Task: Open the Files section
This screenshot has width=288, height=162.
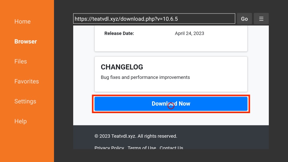Action: [21, 61]
